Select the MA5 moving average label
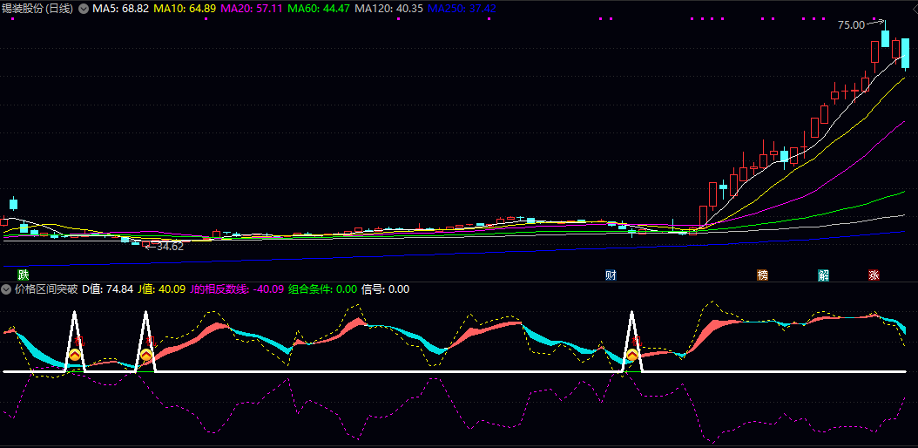 [x=121, y=8]
